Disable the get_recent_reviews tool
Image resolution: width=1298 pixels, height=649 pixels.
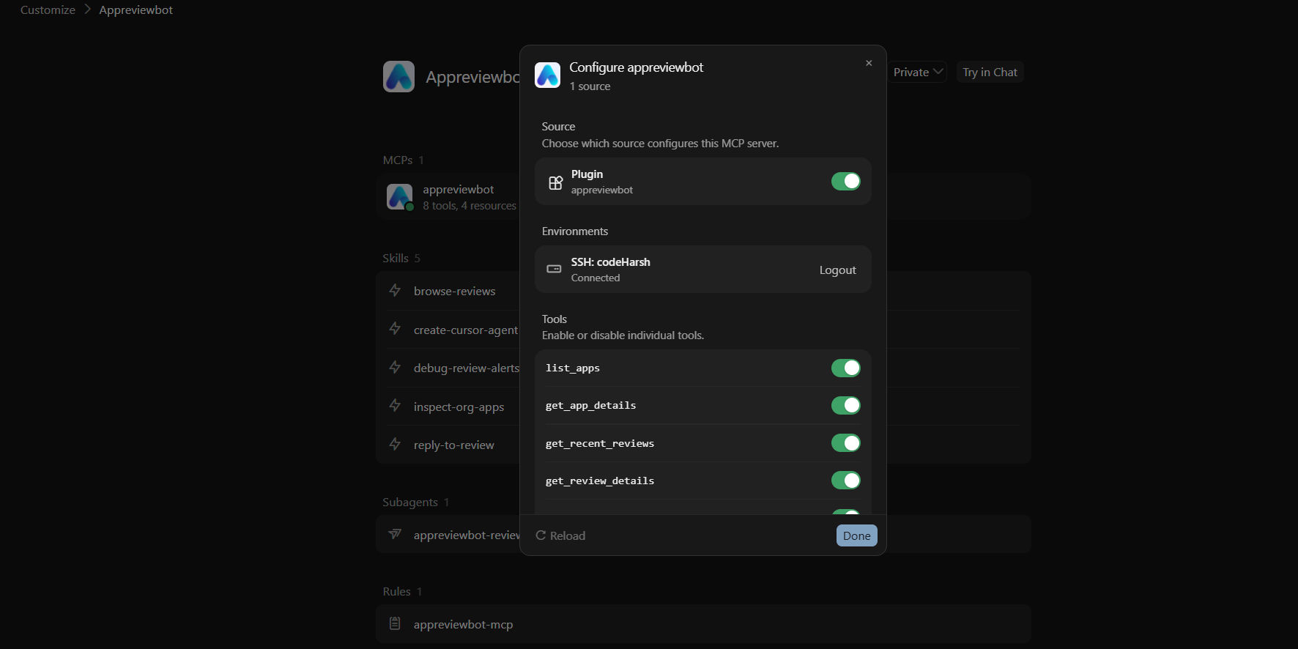coord(846,442)
